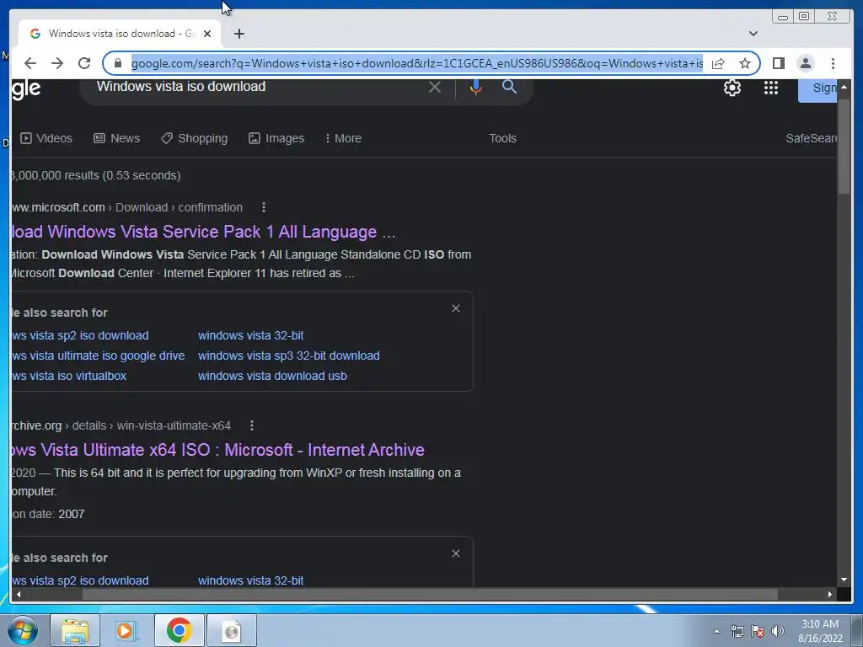Go back with the browser back arrow
The height and width of the screenshot is (647, 863).
coord(30,63)
